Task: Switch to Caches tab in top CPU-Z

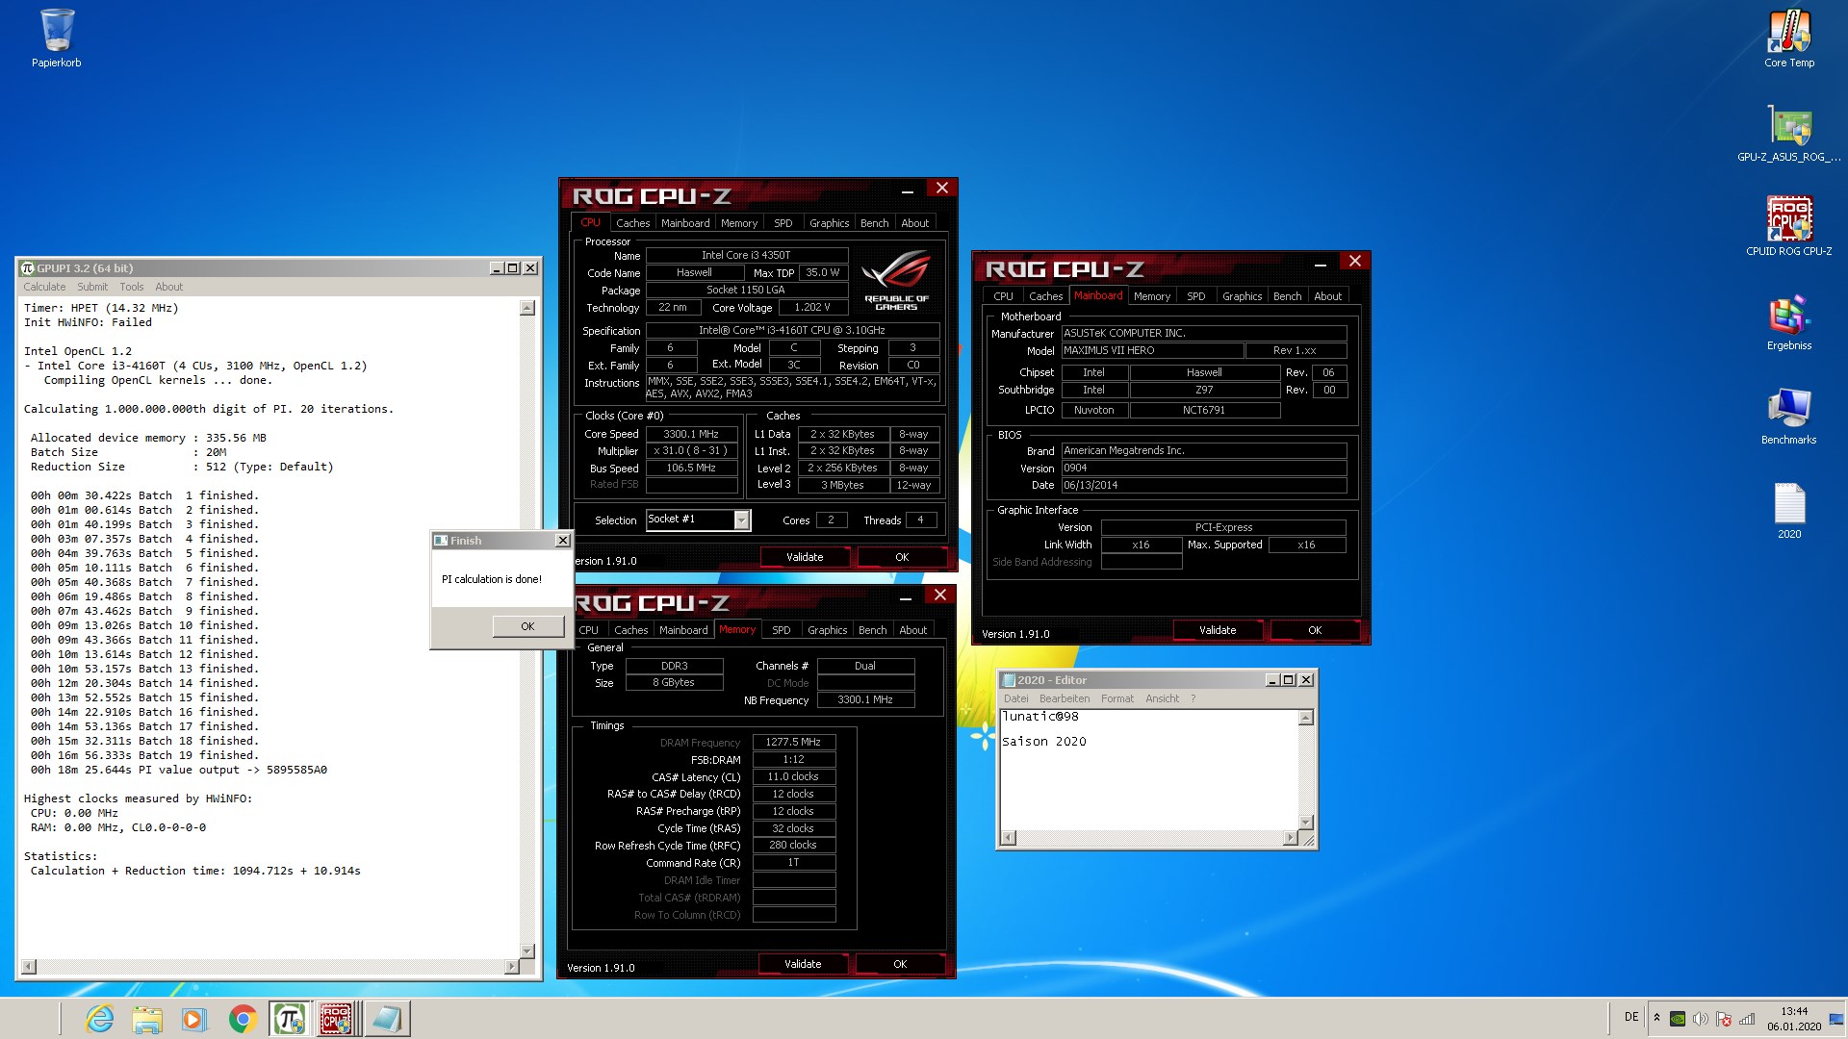Action: 632,223
